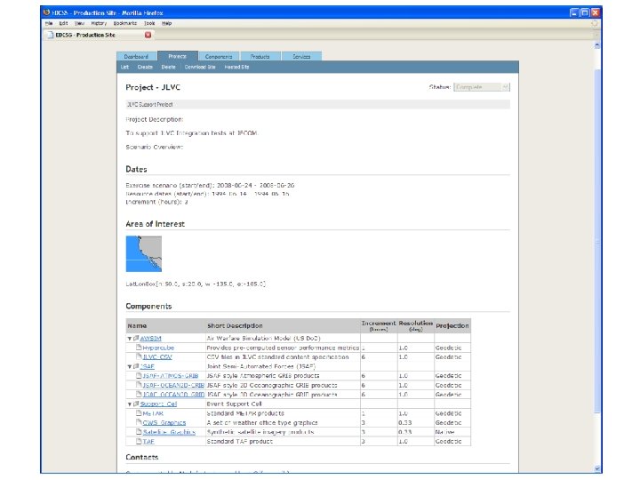Open the JSAF-ATMOS-GRIB link
640x480 pixels.
click(x=171, y=376)
